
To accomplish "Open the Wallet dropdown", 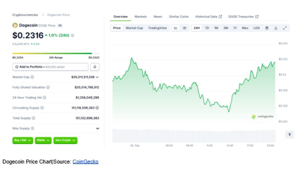I will 43,140.
